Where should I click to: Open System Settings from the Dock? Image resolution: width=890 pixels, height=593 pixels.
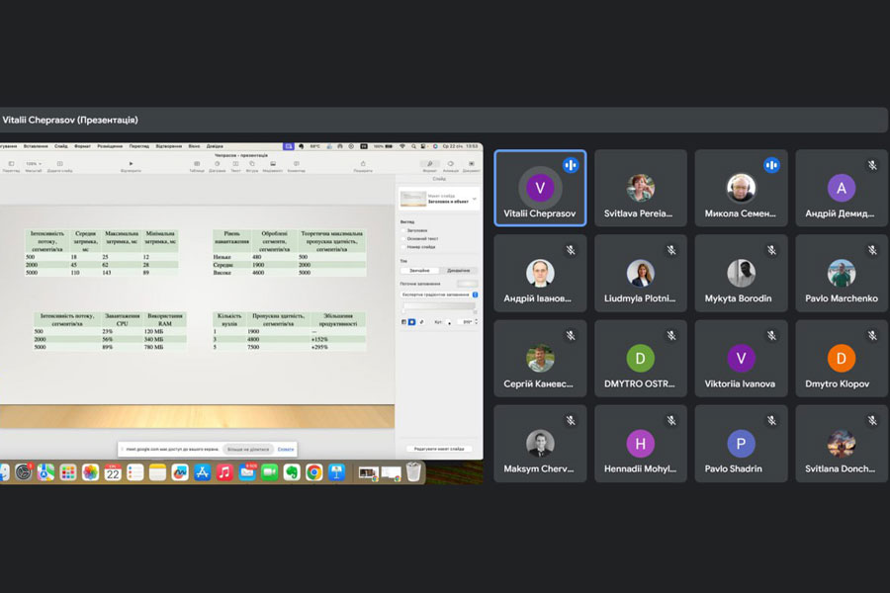pos(24,472)
